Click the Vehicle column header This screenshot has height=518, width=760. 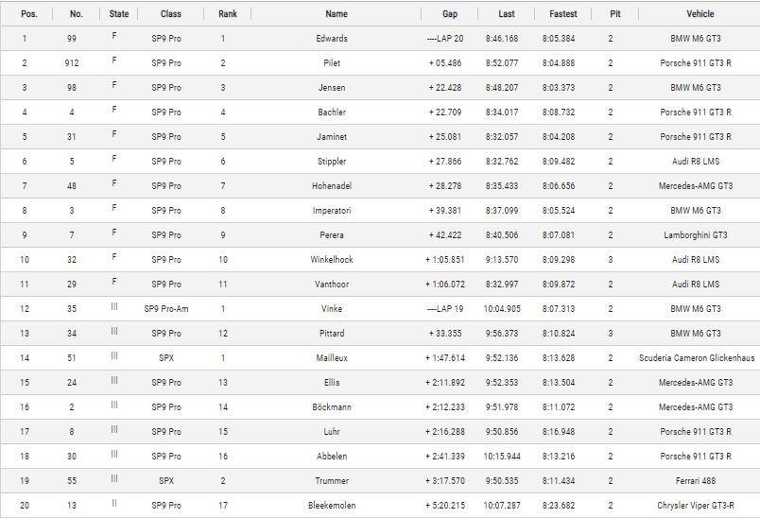[700, 14]
